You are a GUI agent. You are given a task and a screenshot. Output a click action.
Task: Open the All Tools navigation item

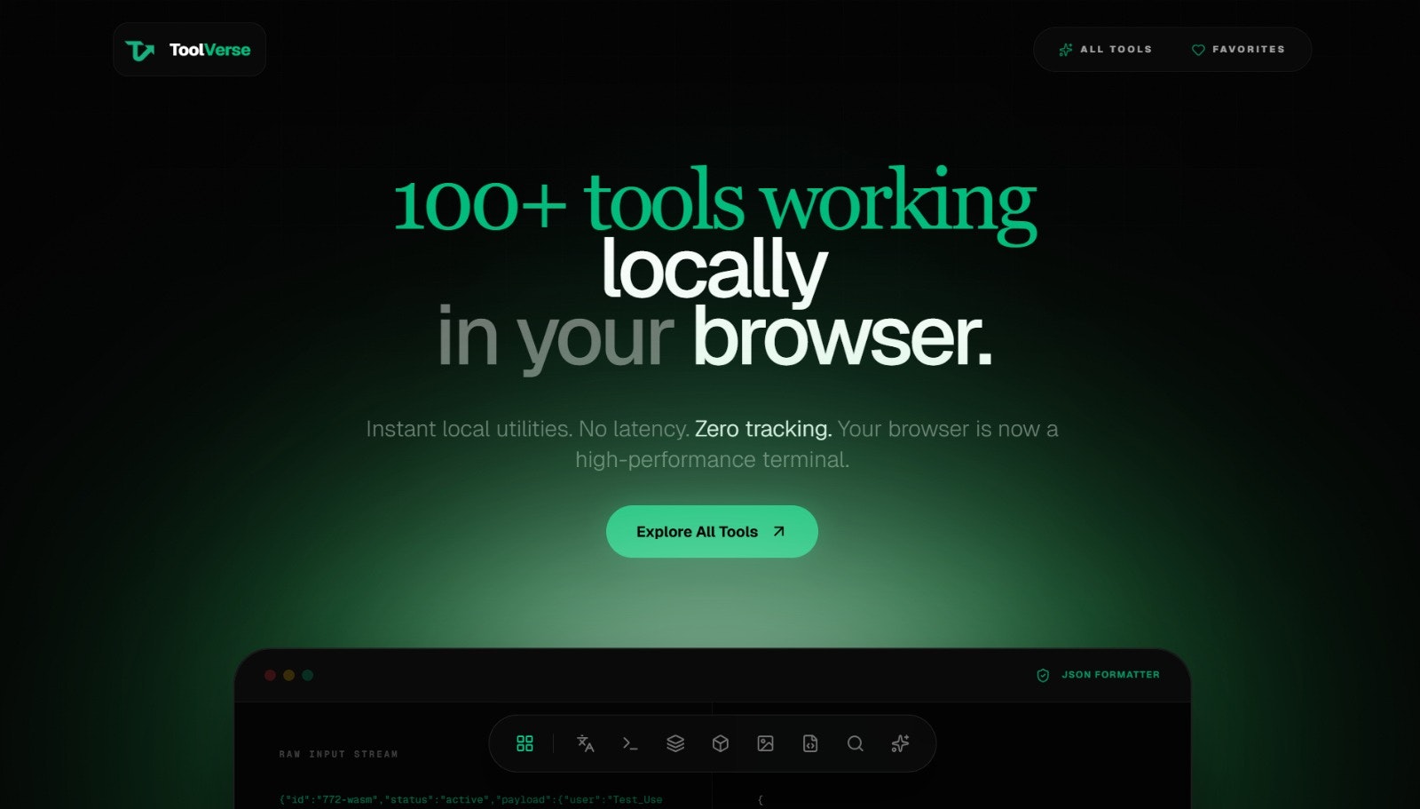(x=1105, y=50)
